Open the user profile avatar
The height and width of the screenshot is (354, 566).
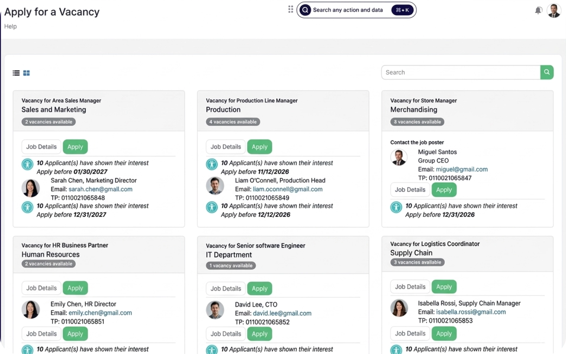(x=554, y=10)
